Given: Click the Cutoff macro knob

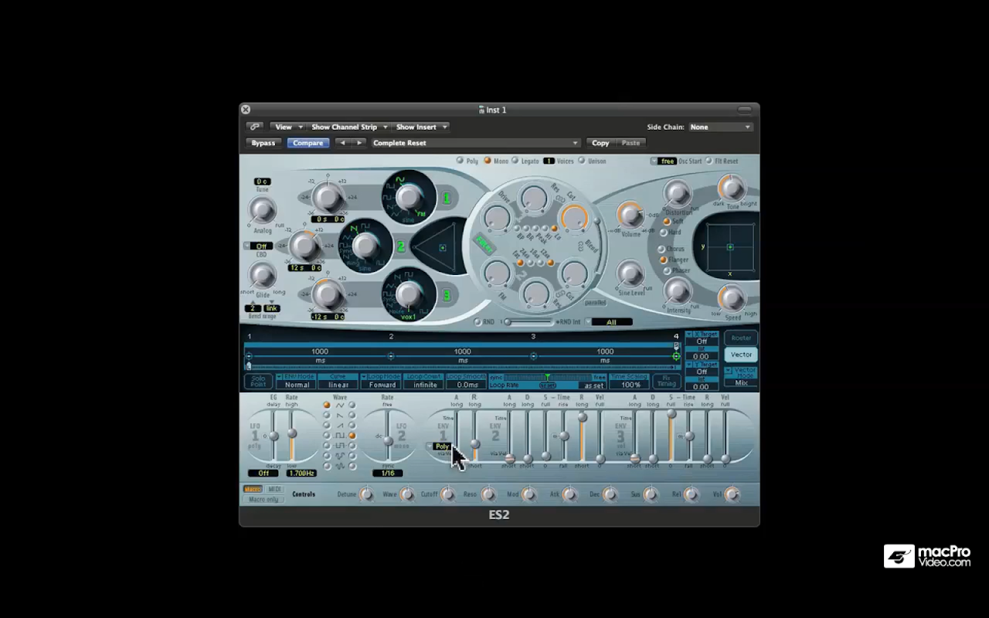Looking at the screenshot, I should (447, 494).
